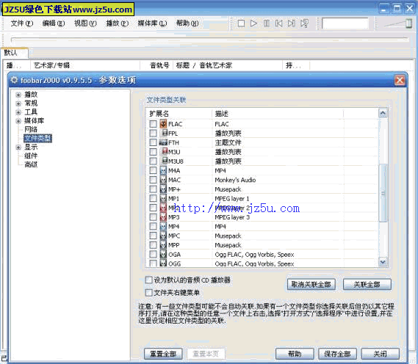Click the FTH theme file icon
The height and width of the screenshot is (364, 418).
(163, 142)
